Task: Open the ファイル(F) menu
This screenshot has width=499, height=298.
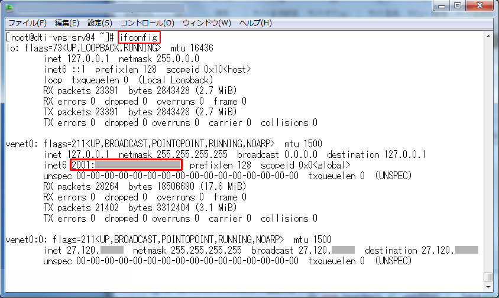Action: pyautogui.click(x=27, y=23)
